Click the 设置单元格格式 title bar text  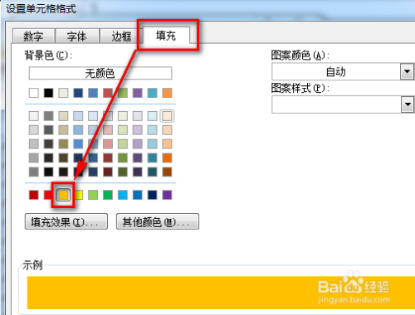[41, 9]
